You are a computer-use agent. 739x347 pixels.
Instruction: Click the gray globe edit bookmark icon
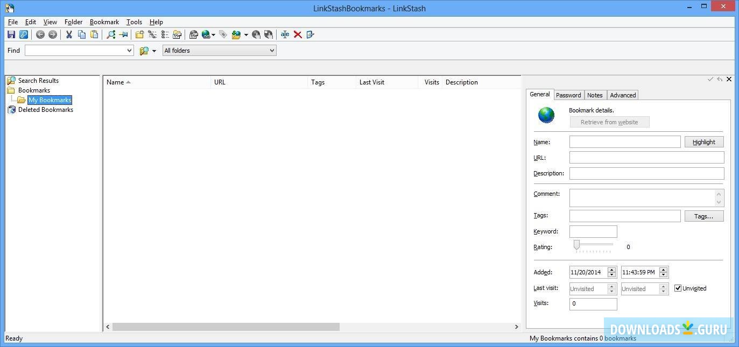[x=194, y=34]
